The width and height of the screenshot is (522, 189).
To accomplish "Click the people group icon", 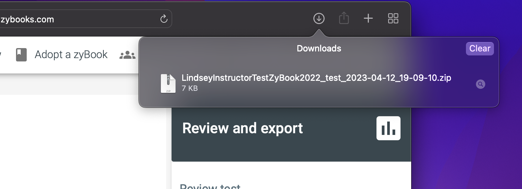I will click(x=127, y=55).
